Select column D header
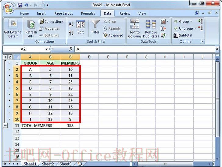This screenshot has width=222, height=167. coord(89,57)
